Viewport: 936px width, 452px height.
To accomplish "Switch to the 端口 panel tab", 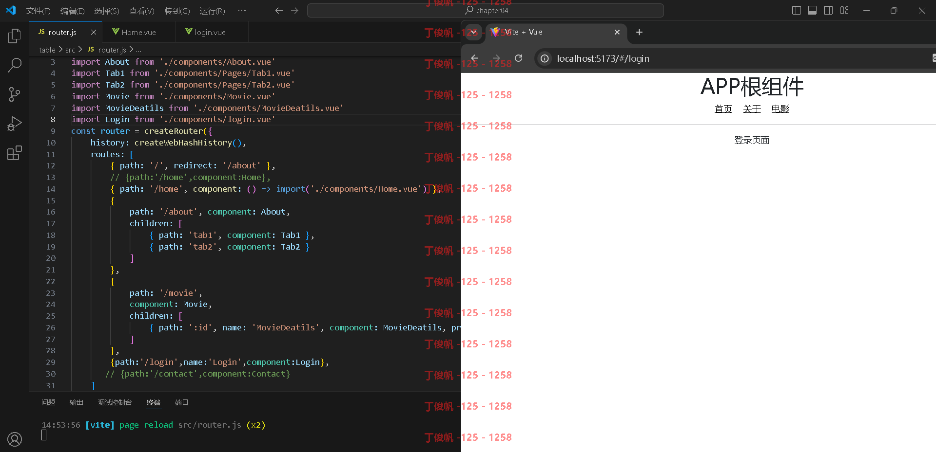I will click(182, 402).
